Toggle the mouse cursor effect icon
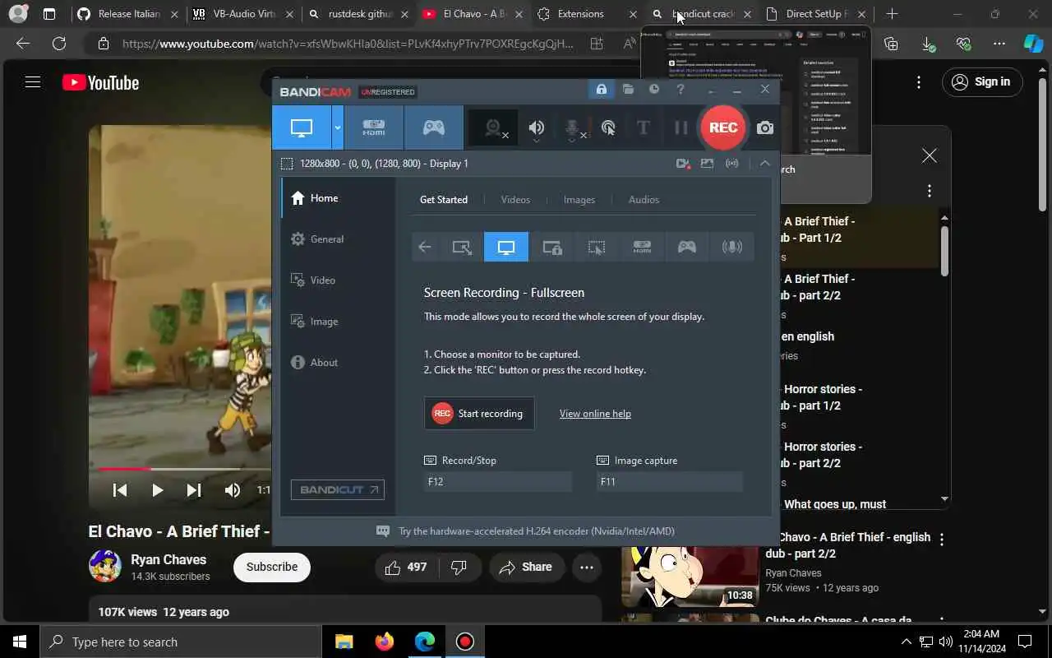This screenshot has height=658, width=1052. pos(608,127)
